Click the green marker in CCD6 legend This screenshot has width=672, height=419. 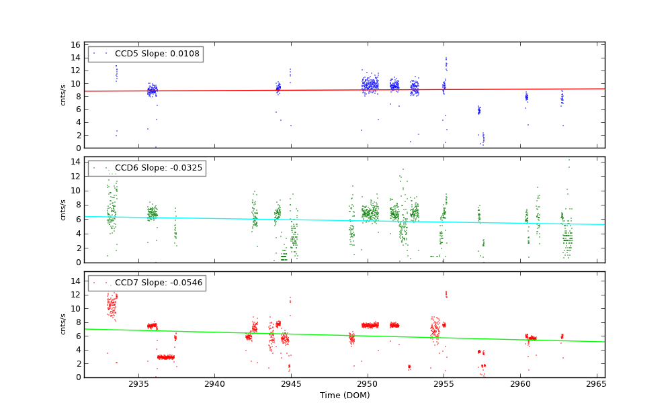coord(99,168)
